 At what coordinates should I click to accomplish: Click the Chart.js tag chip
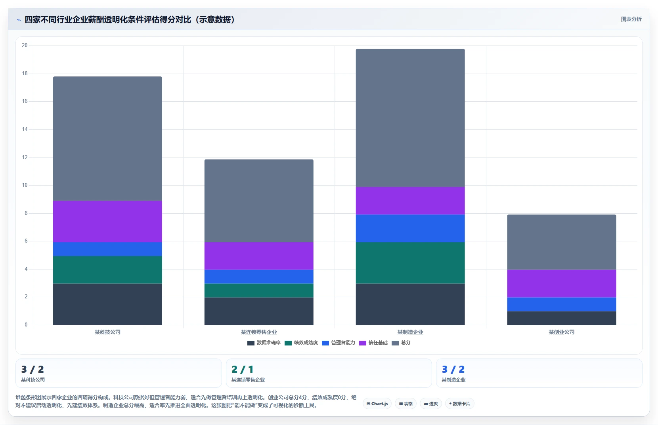[377, 404]
